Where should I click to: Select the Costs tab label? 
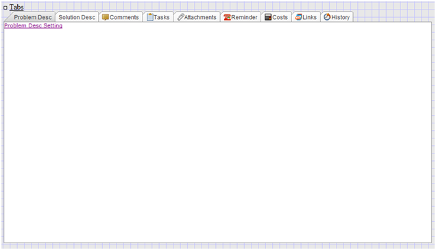pyautogui.click(x=280, y=17)
